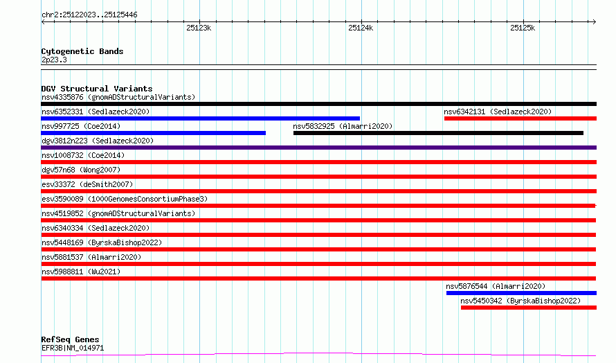Open the dgv3812n223 (Sedlazeck2020) label
The image size is (616, 363).
[98, 141]
